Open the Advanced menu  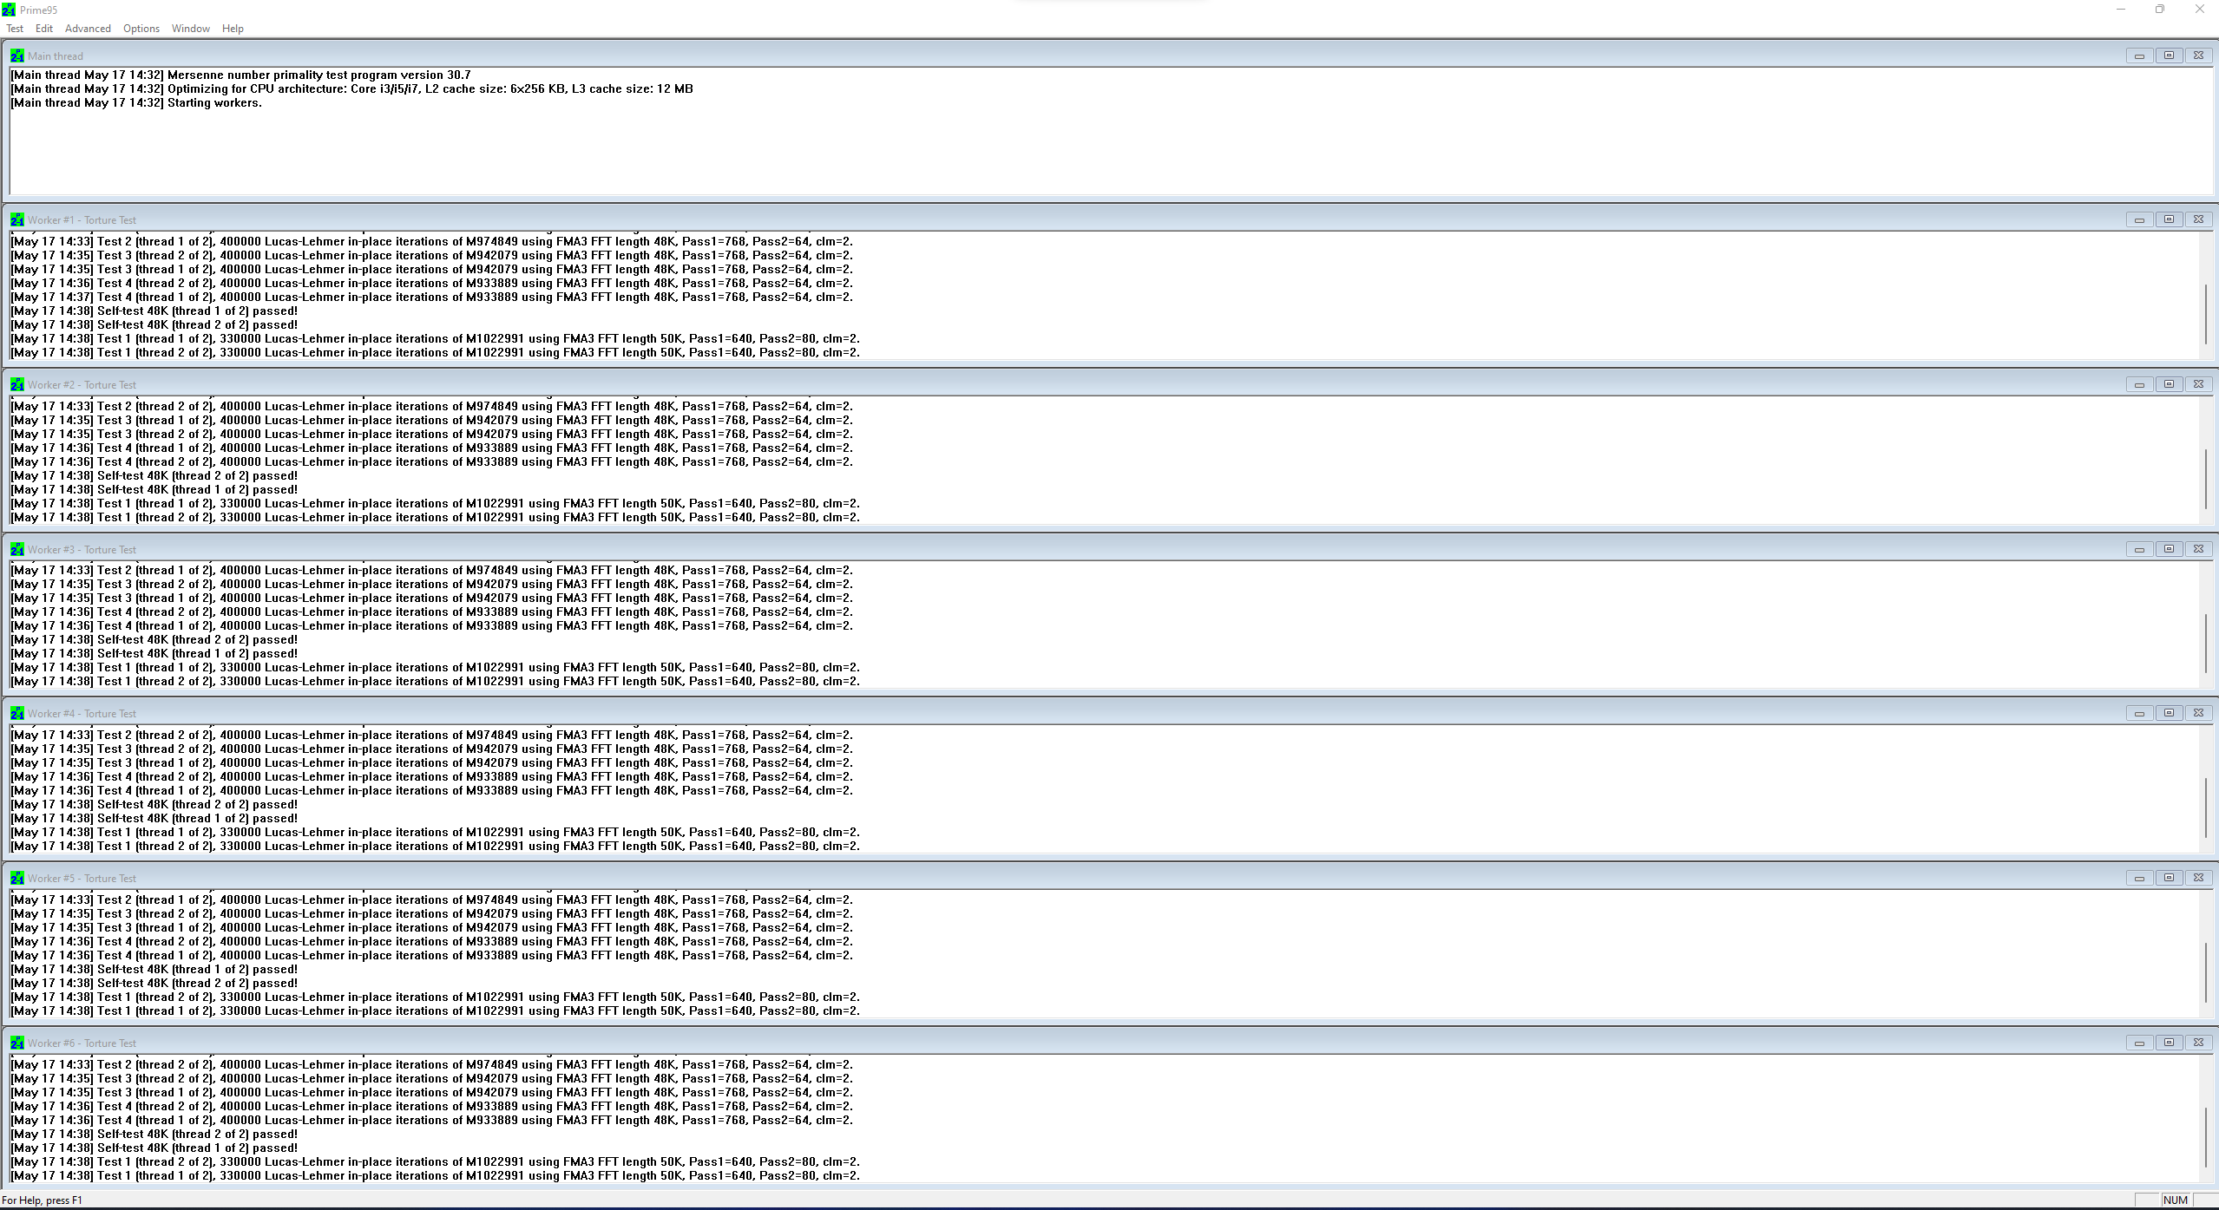tap(88, 29)
